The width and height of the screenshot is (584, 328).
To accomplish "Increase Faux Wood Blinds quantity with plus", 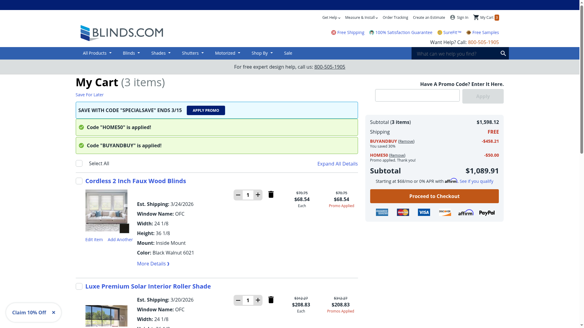I will click(x=258, y=195).
